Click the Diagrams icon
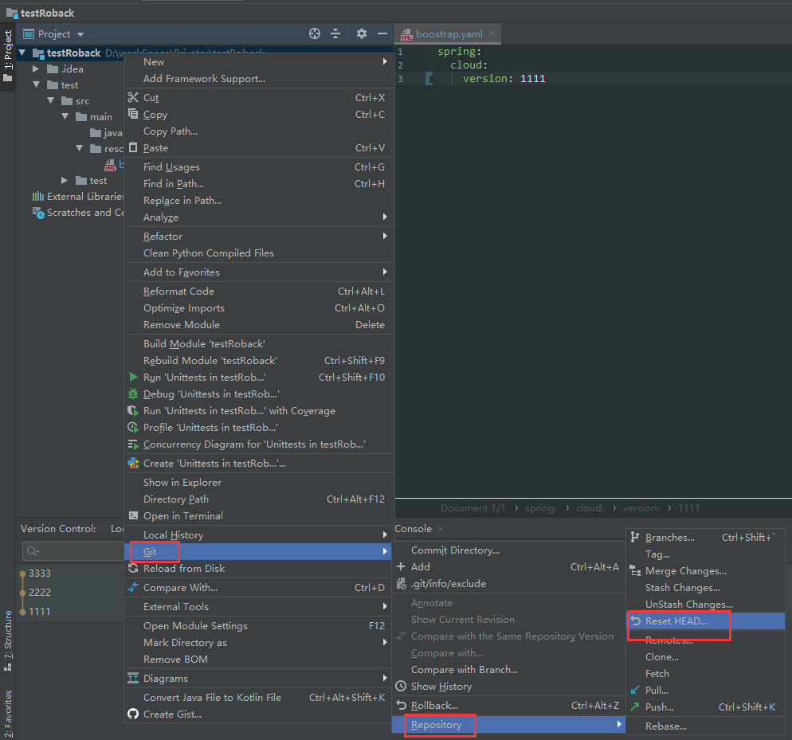 click(133, 678)
